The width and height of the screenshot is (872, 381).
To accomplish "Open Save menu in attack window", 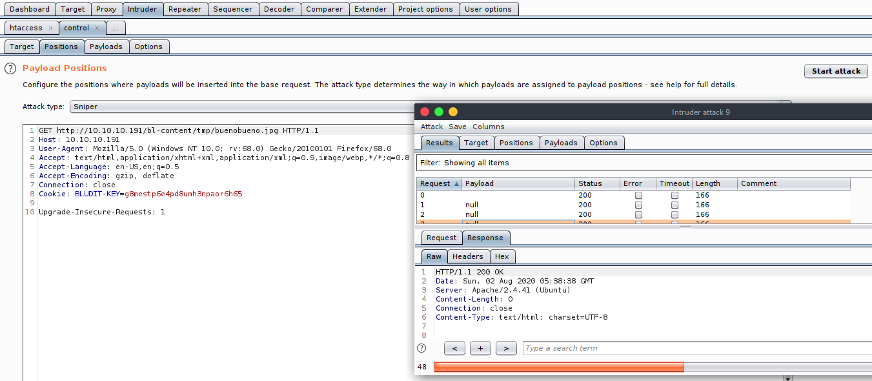I will coord(458,127).
